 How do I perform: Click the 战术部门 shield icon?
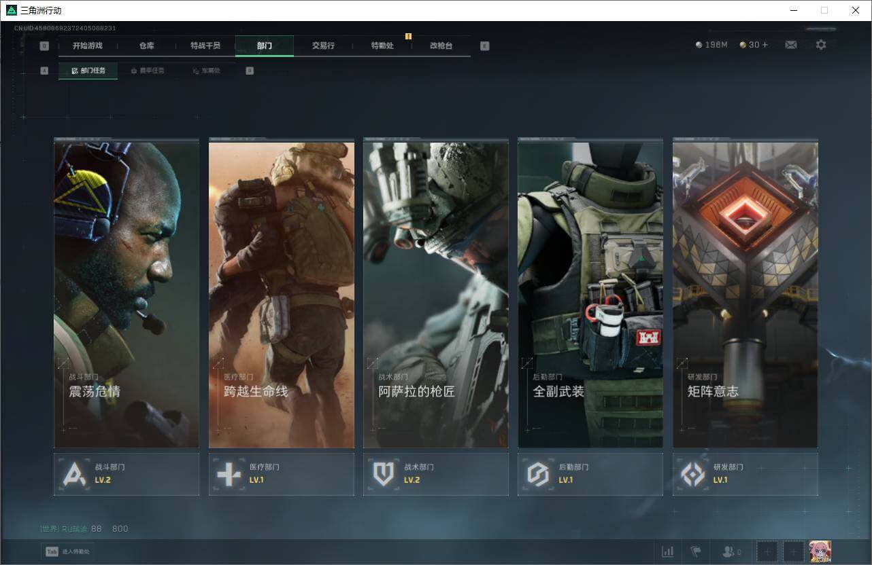click(x=384, y=474)
